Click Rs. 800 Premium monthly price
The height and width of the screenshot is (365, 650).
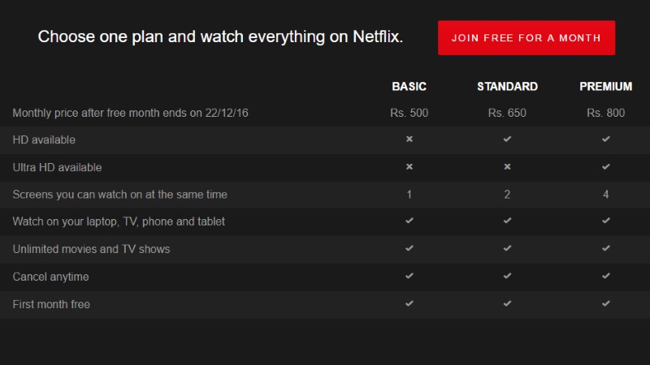[605, 113]
